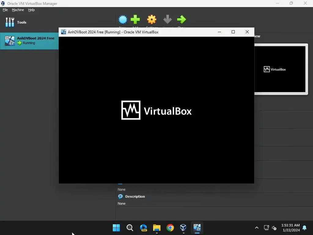Minimize the VirtualBox Manager window
Image resolution: width=313 pixels, height=235 pixels.
[x=278, y=3]
